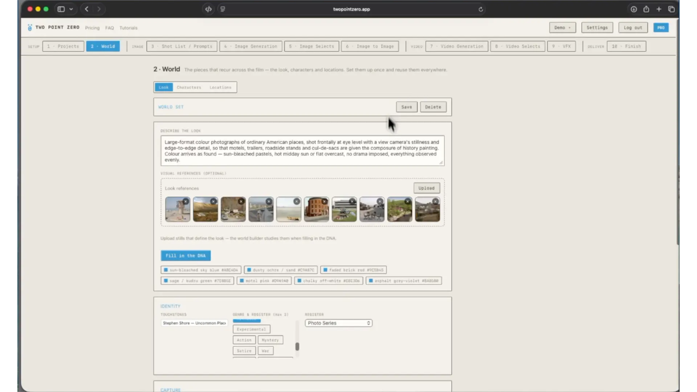Toggle the Mystery genre tag

(270, 340)
